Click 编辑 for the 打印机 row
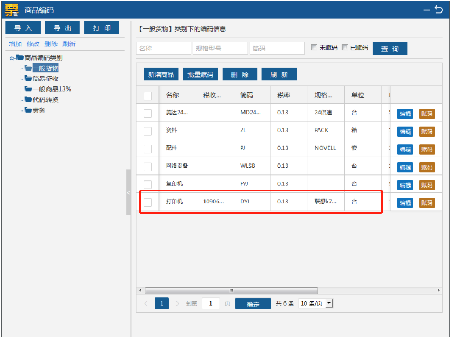The height and width of the screenshot is (339, 450). [405, 203]
